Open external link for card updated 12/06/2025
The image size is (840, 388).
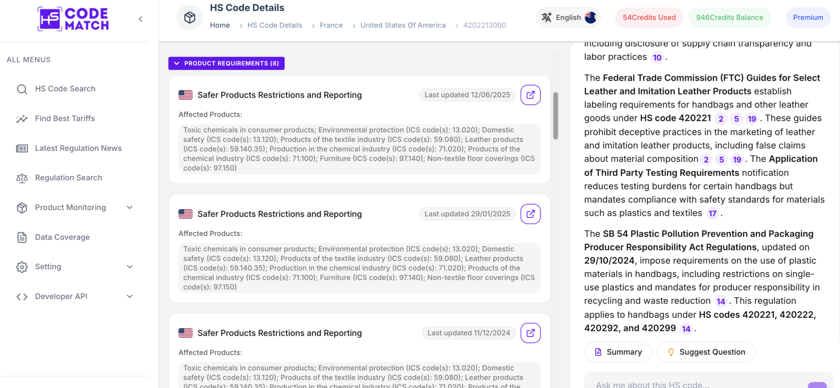pos(530,95)
